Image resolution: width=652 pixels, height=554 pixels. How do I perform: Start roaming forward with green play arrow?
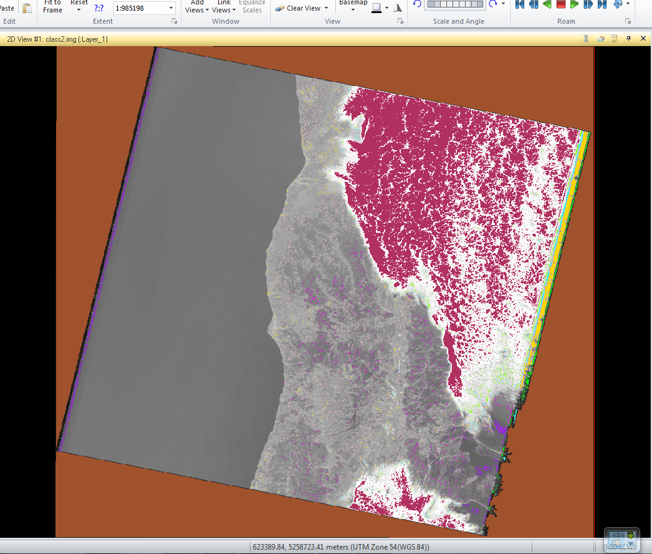(574, 4)
